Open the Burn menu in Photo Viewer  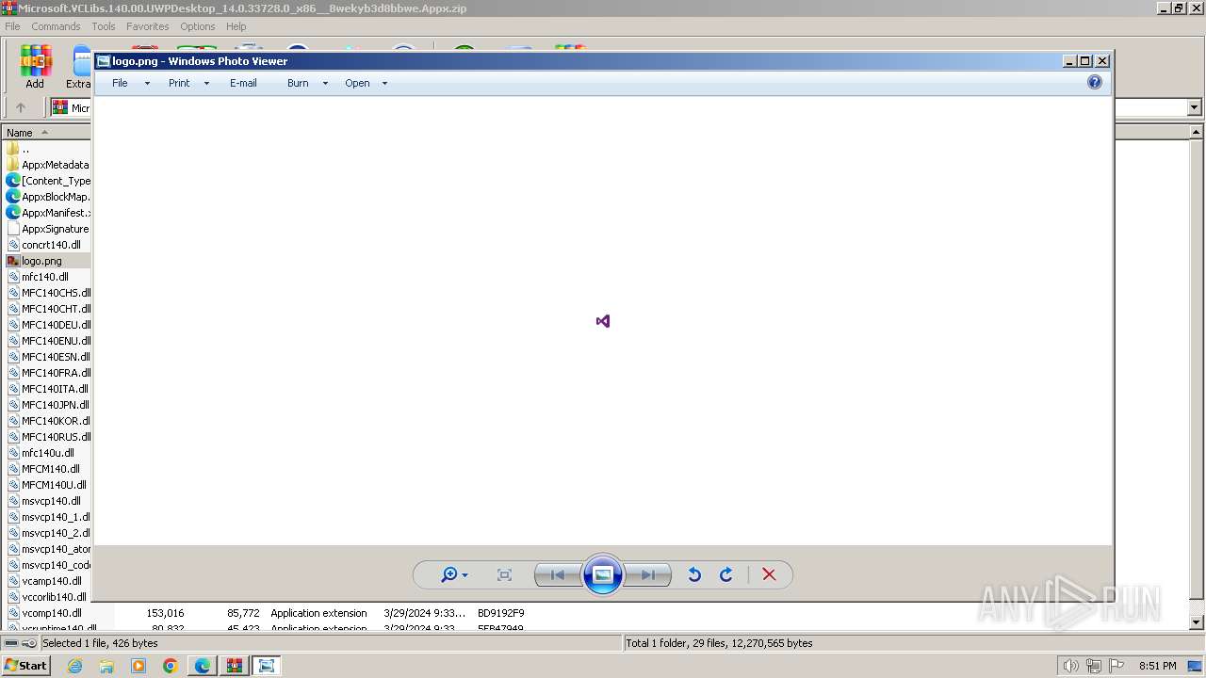tap(298, 83)
